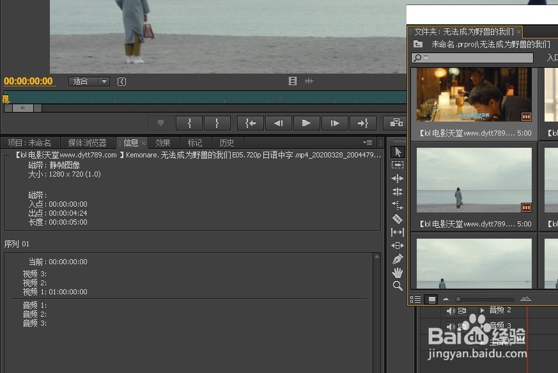The image size is (558, 373).
Task: Select the Pen tool
Action: pos(398,259)
